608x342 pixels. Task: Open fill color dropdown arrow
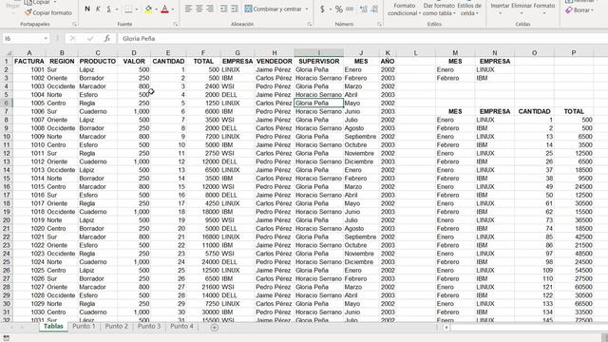pyautogui.click(x=156, y=9)
